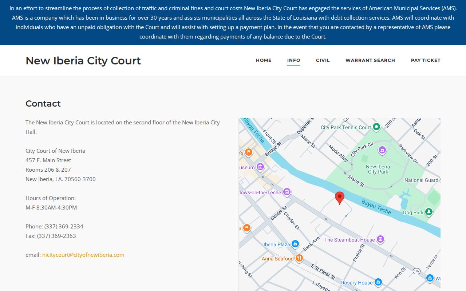The height and width of the screenshot is (291, 466).
Task: Click the Shadows-on-the-Teche museum marker icon
Action: (x=287, y=192)
